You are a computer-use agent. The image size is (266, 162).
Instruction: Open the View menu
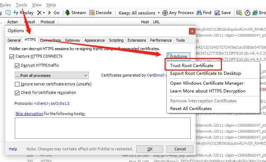37,5
